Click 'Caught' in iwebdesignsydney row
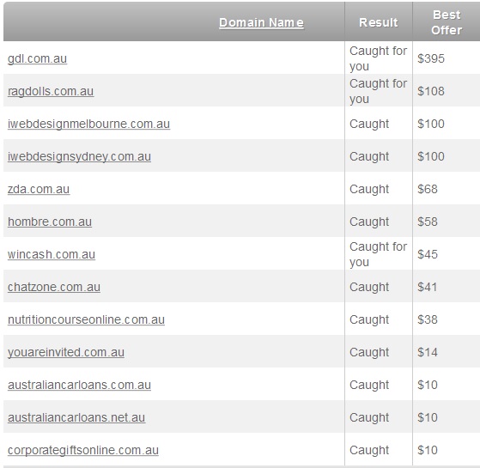 (x=369, y=156)
